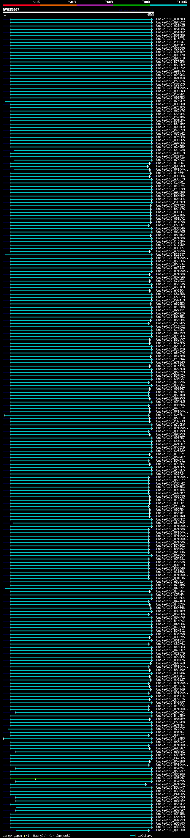
Task: Open hit UniRef100_B6TAQ2
Action: click(170, 32)
